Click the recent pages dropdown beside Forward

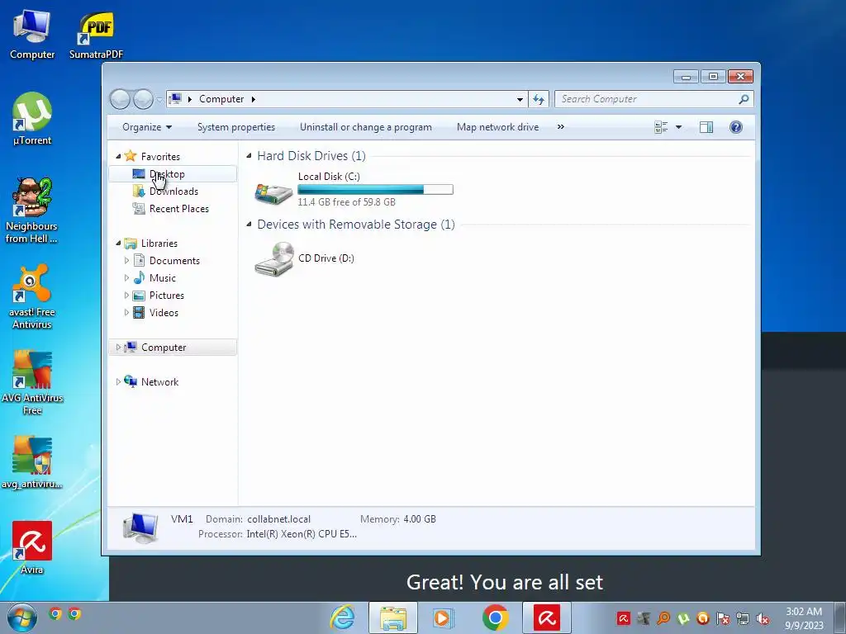tap(159, 100)
